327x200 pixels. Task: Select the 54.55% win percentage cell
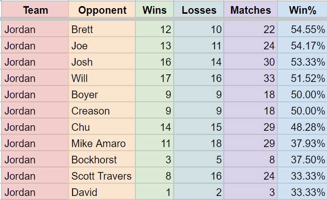(x=302, y=30)
